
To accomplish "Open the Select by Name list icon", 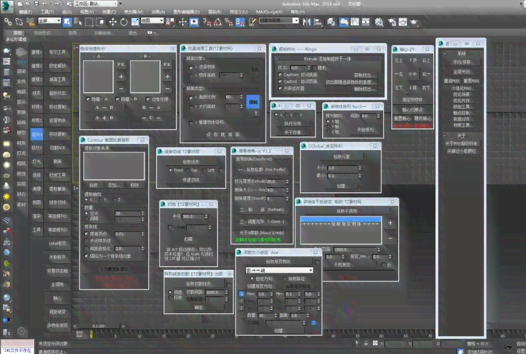I will 78,21.
